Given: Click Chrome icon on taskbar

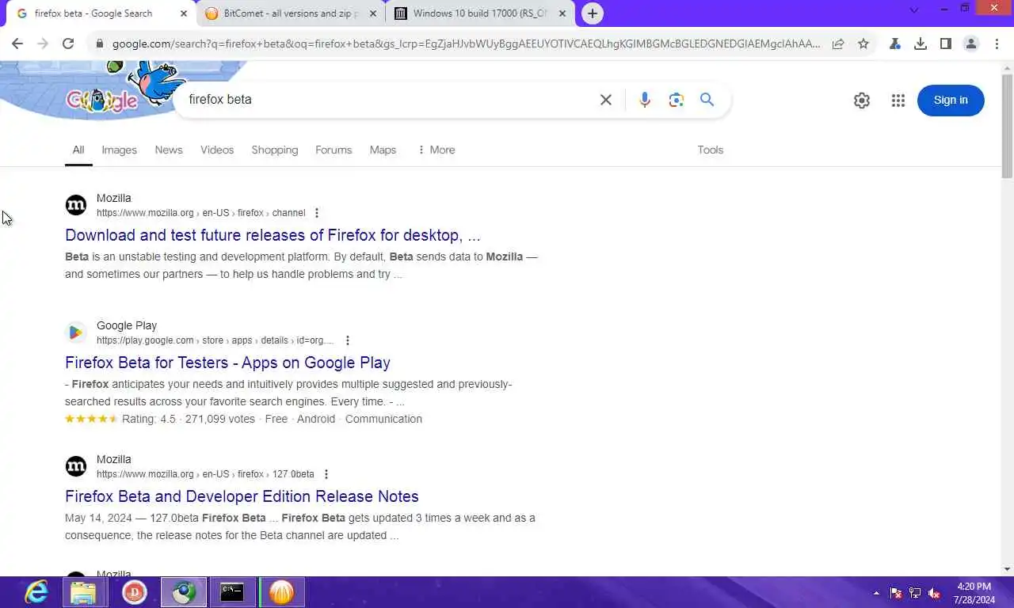Looking at the screenshot, I should 184,592.
